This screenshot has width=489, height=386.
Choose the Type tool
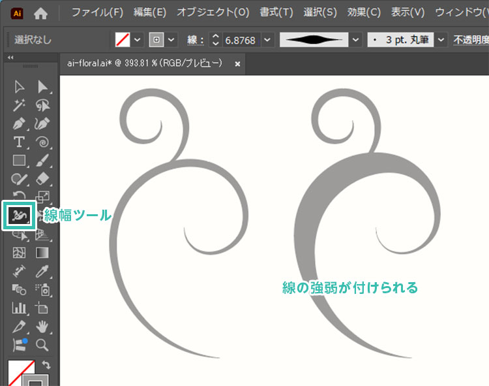[19, 142]
